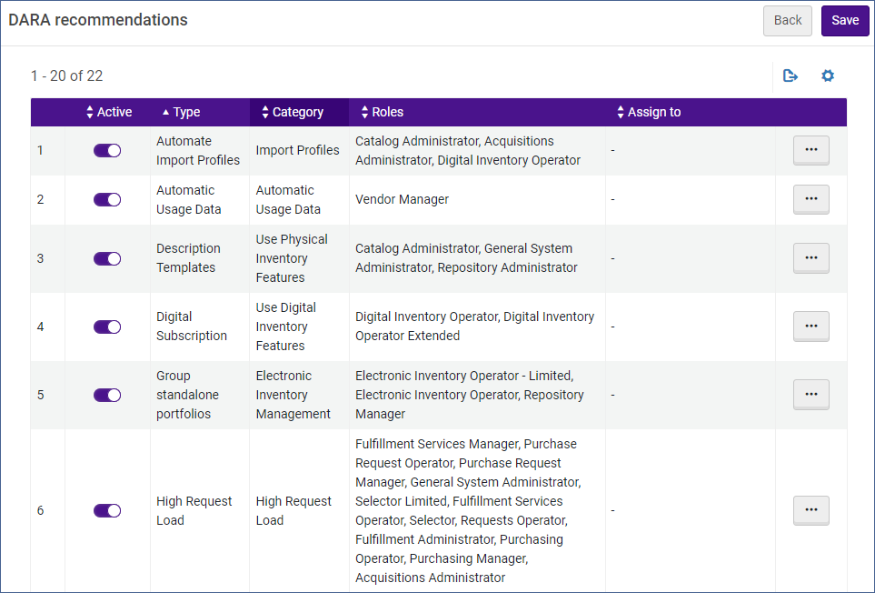
Task: Click the Roles column sort arrows icon
Action: [364, 112]
